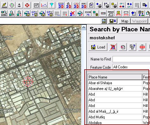The image size is (150, 125).
Task: Click the blank box distance ruler icon
Action: point(126,13)
